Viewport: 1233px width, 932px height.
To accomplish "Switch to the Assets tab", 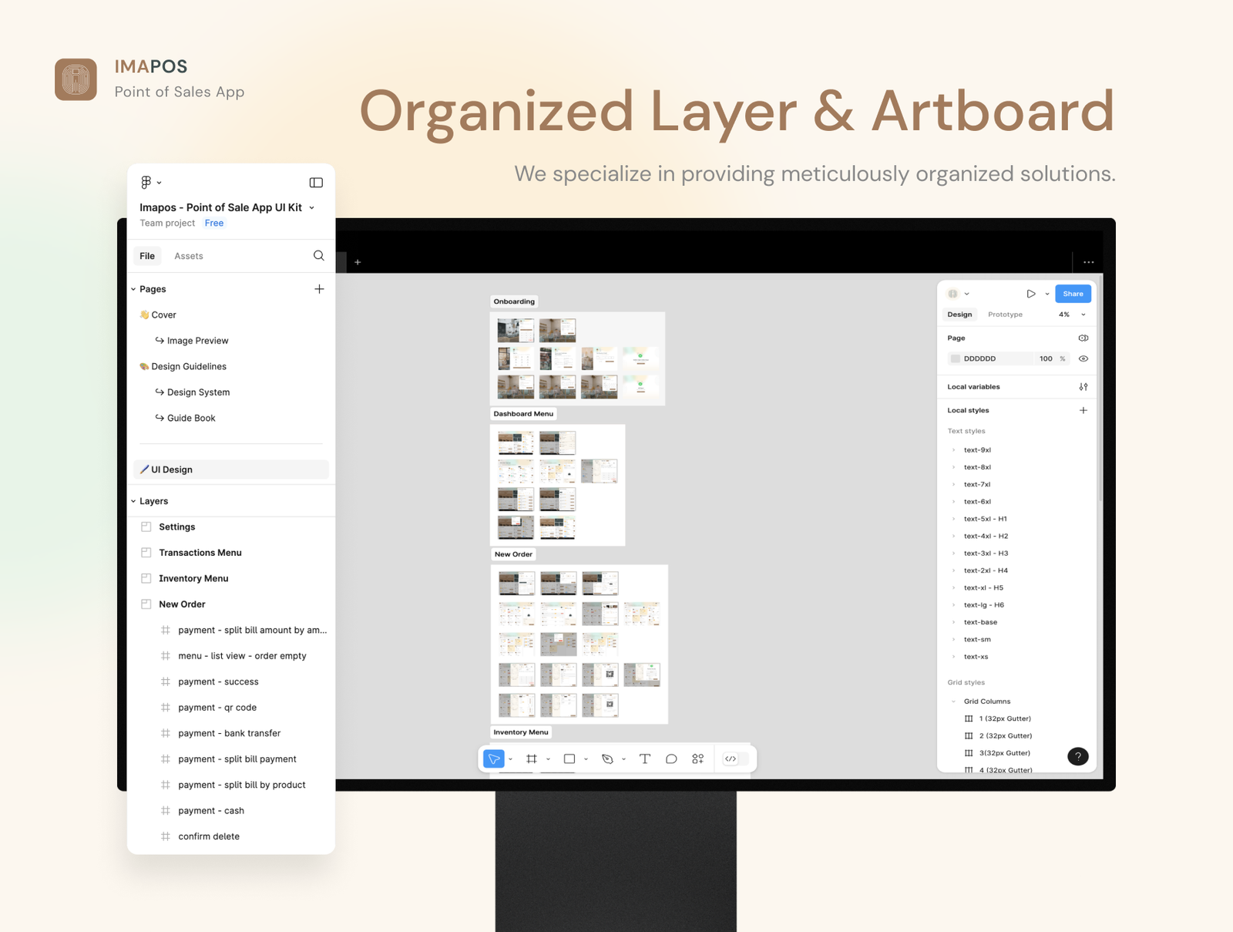I will 189,256.
